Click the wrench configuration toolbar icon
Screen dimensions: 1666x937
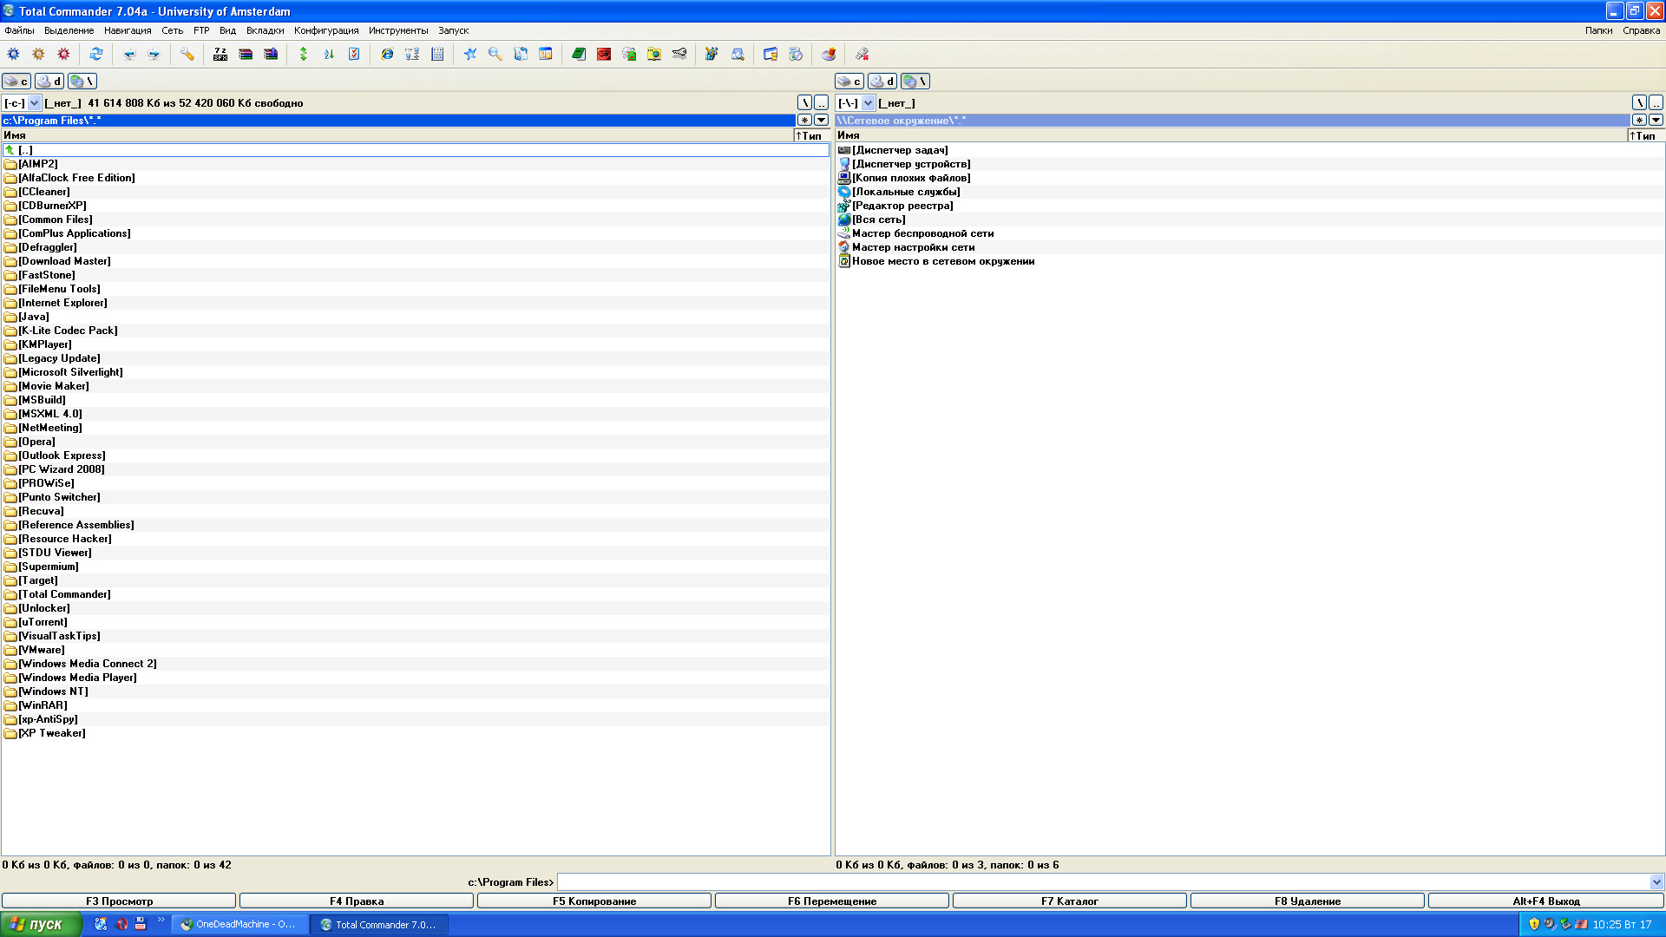pyautogui.click(x=187, y=54)
